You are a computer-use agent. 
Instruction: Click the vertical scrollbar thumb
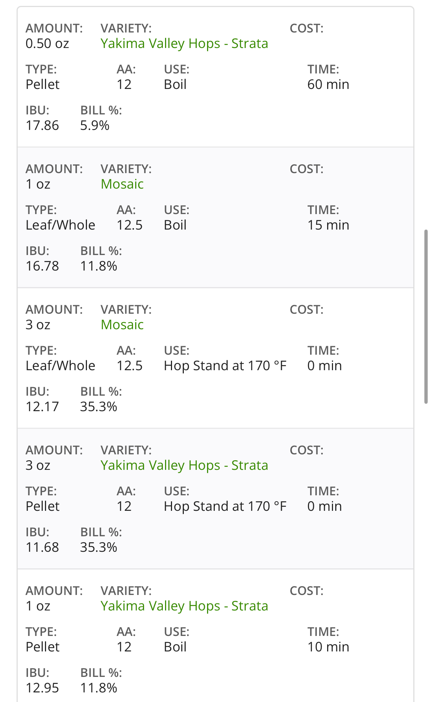point(426,317)
